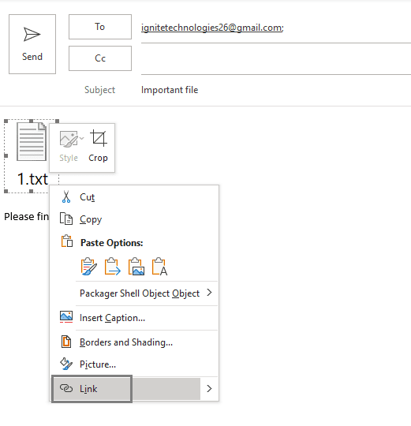The height and width of the screenshot is (426, 411).
Task: Click the Picture paint bucket icon
Action: point(66,364)
